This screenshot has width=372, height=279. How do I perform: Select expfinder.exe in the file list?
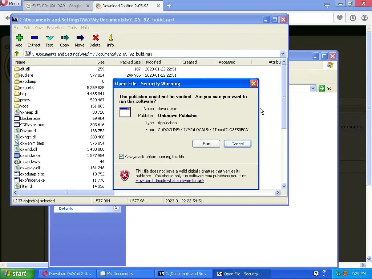tap(32, 180)
